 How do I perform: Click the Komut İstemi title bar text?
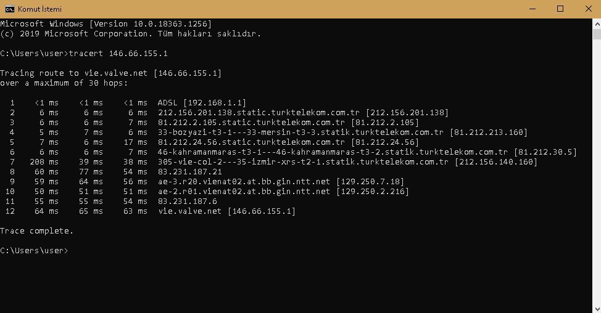[x=39, y=9]
